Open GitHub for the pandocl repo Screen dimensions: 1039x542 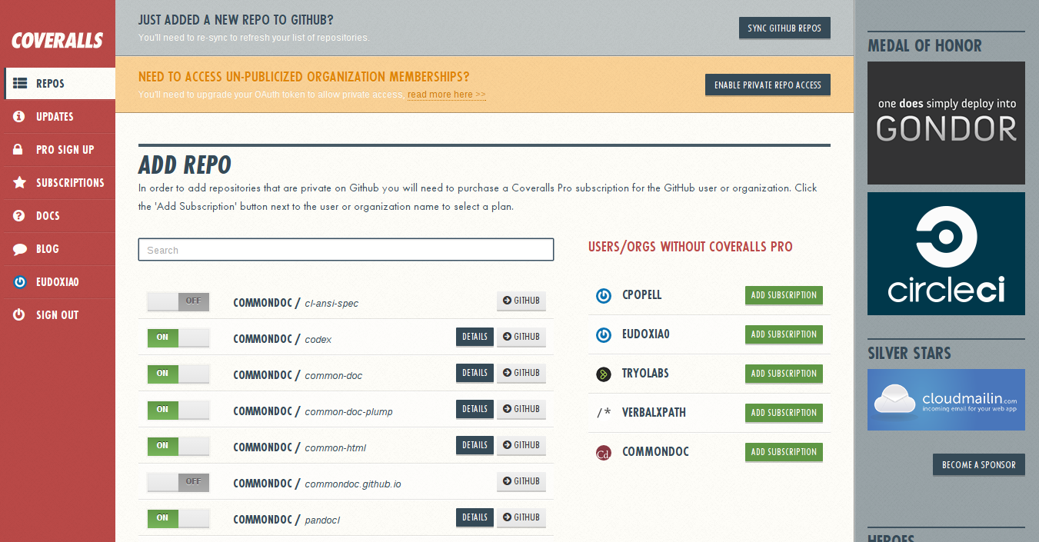coord(521,517)
